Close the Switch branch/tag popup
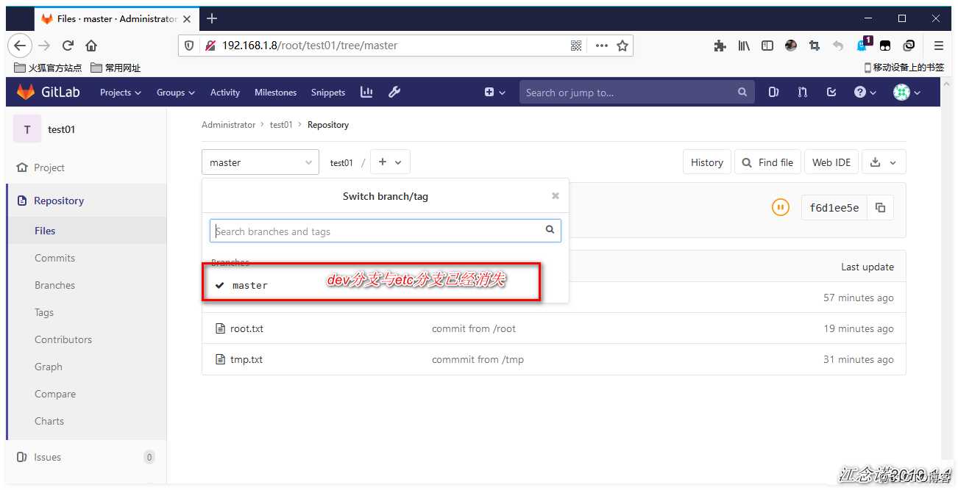958x490 pixels. point(556,196)
